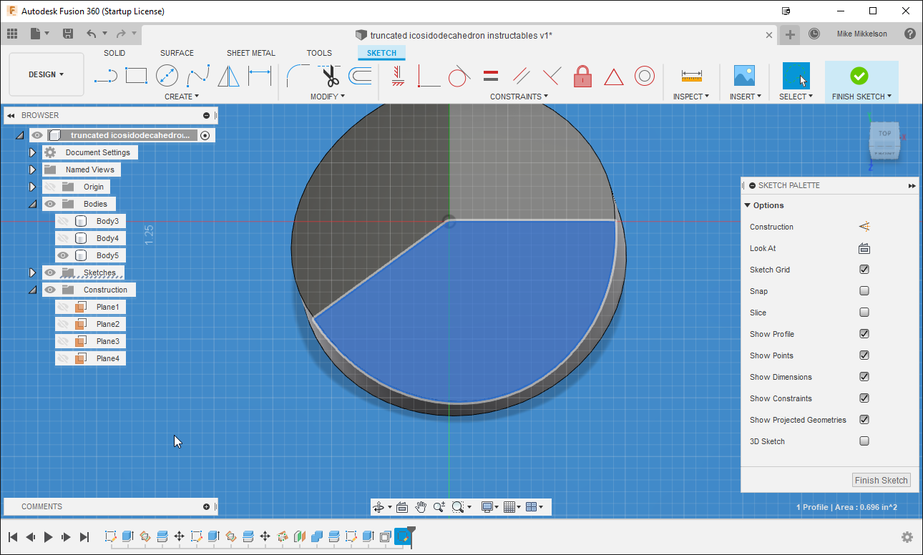
Task: Disable the Show Profile checkbox
Action: tap(864, 333)
